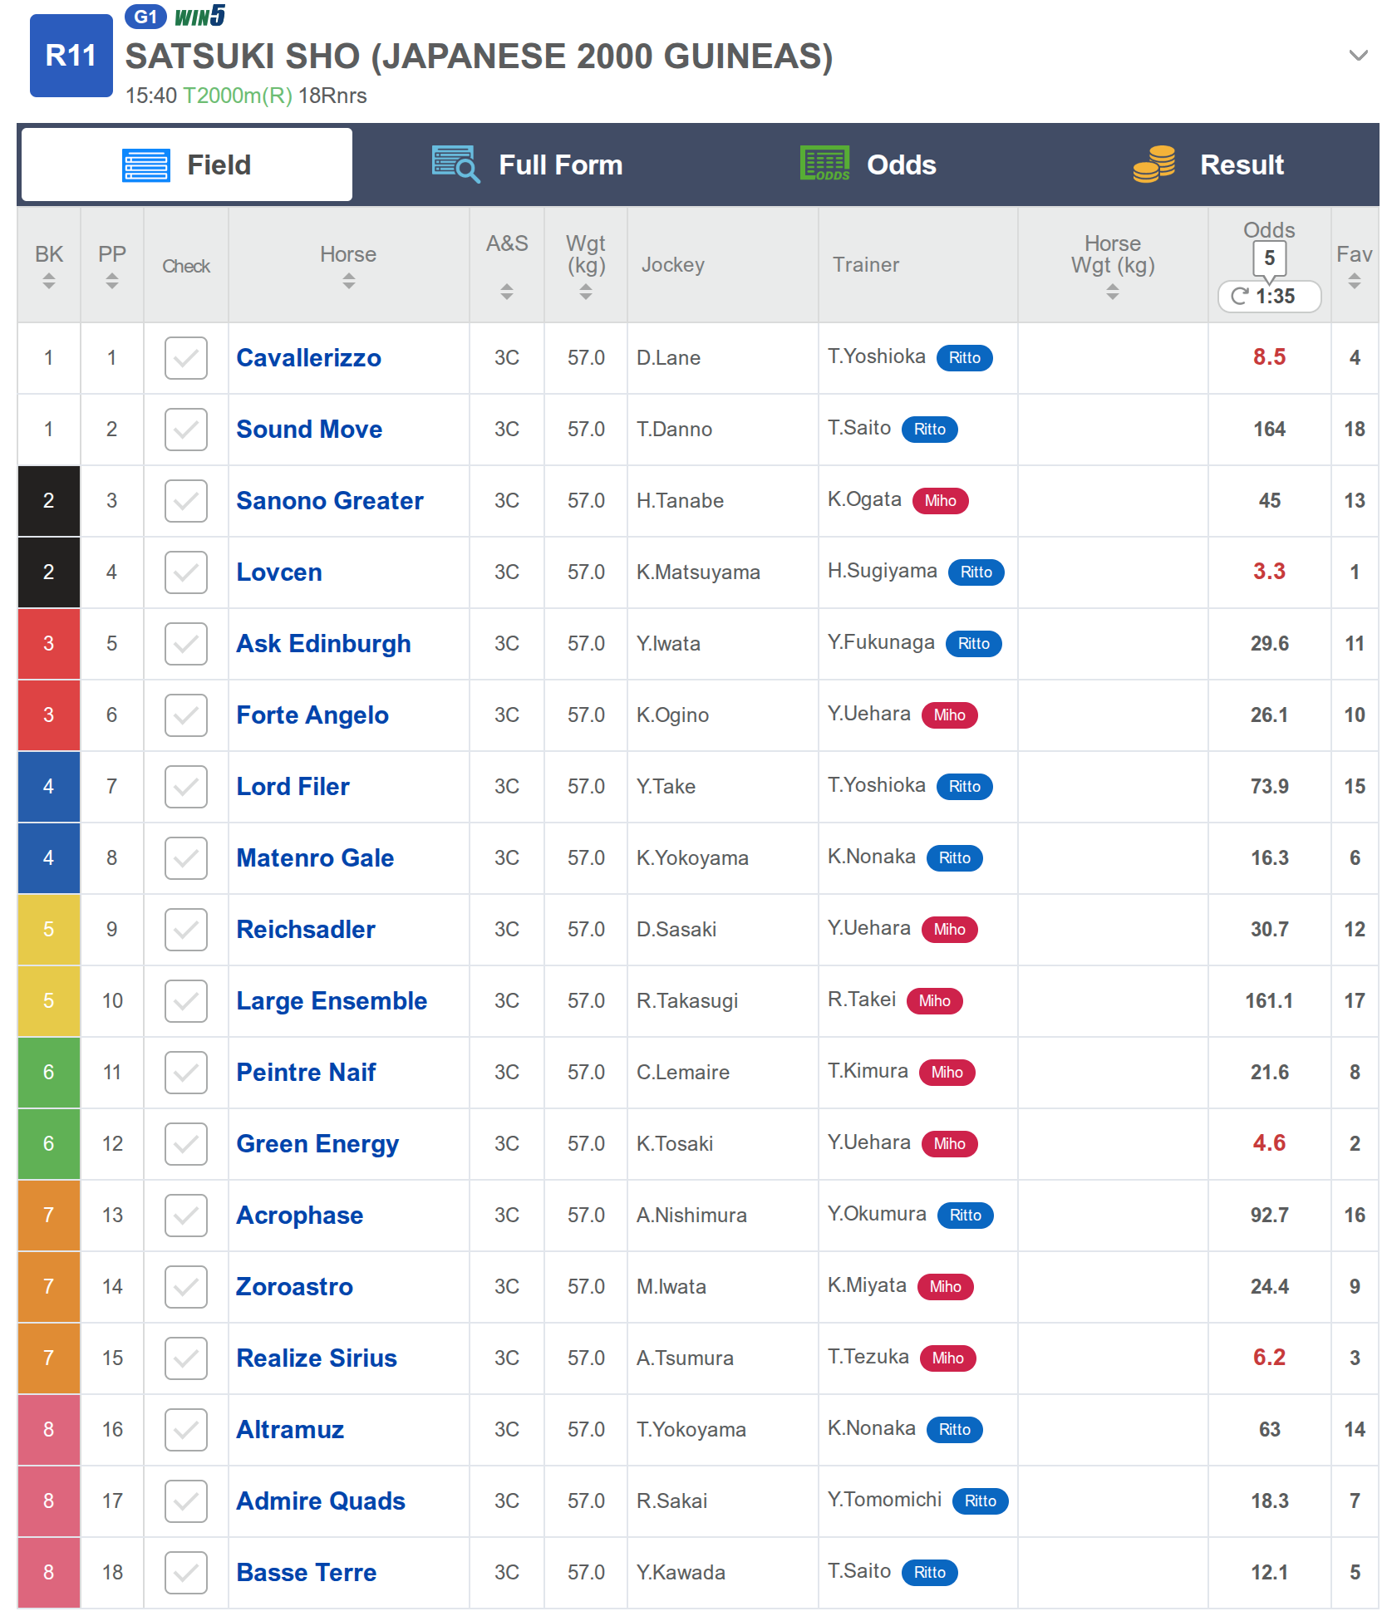The width and height of the screenshot is (1387, 1616).
Task: Sort by A&S column arrows
Action: 507,292
